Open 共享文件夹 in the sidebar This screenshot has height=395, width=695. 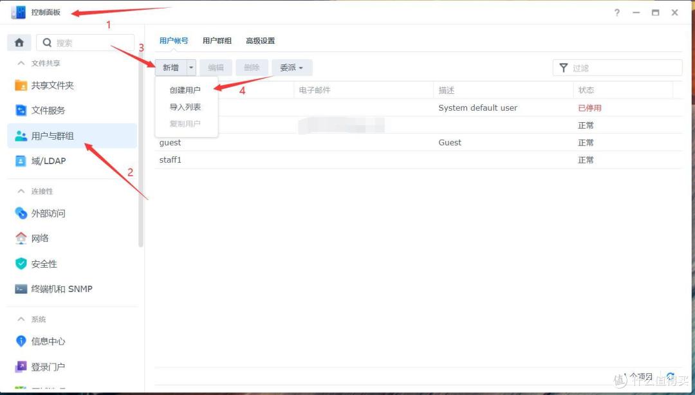(72, 85)
